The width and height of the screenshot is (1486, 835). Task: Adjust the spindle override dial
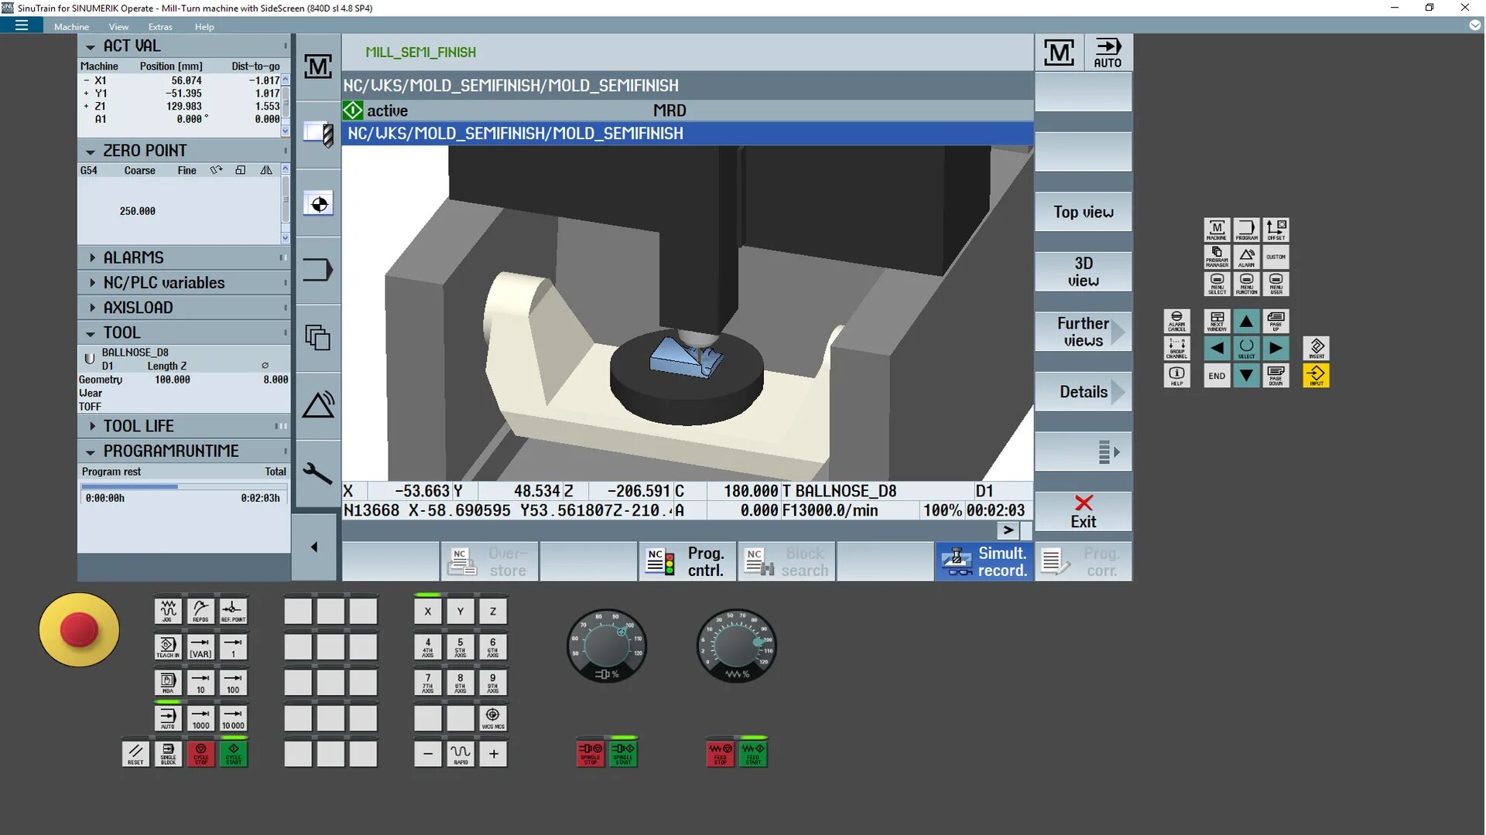tap(607, 646)
